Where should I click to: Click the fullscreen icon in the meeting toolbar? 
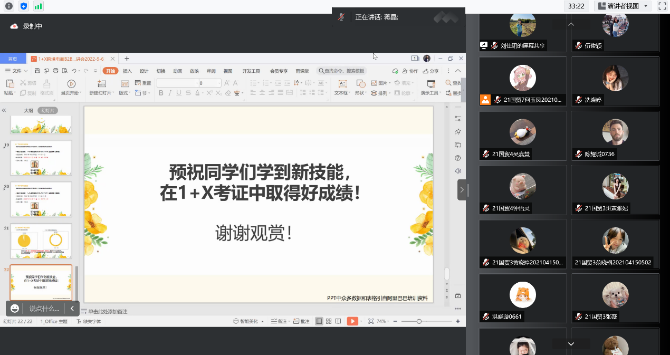pos(662,6)
